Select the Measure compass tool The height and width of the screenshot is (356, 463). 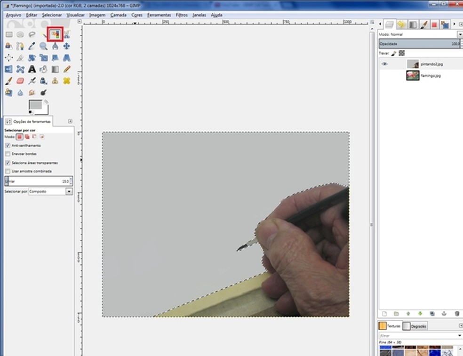pyautogui.click(x=55, y=46)
